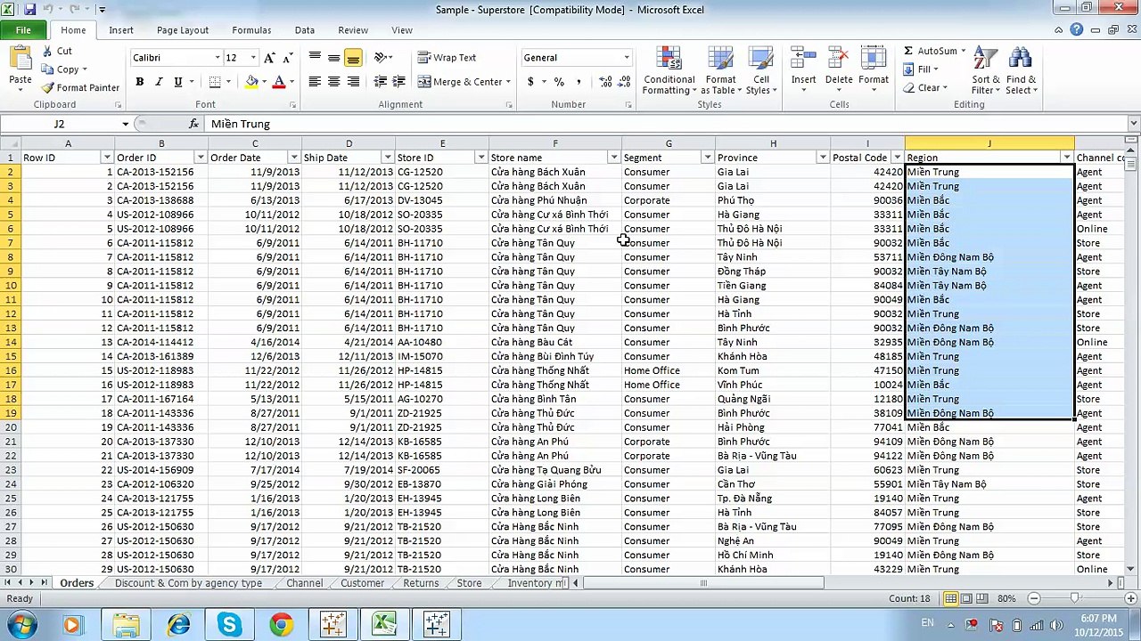Open Excel from the Windows taskbar
1141x641 pixels.
[384, 625]
